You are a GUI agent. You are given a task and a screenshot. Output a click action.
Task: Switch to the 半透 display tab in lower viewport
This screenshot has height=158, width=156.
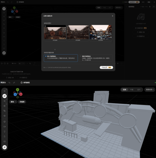click(x=132, y=89)
